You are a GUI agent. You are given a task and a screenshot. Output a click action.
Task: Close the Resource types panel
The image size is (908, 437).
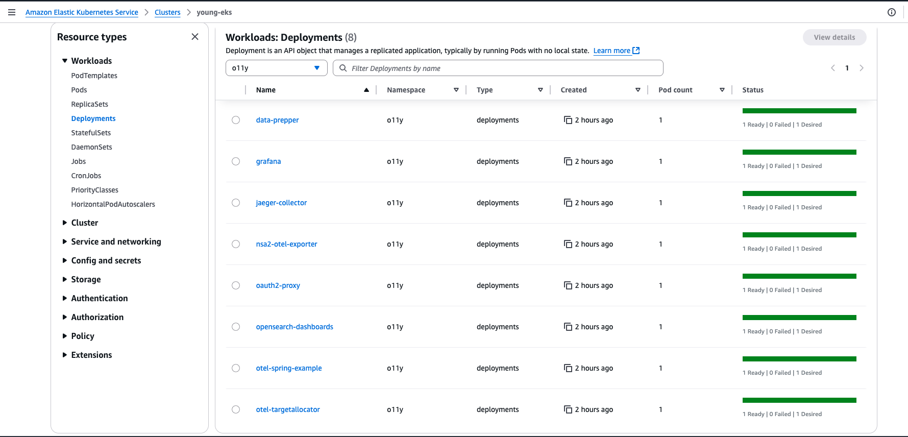[x=195, y=37]
